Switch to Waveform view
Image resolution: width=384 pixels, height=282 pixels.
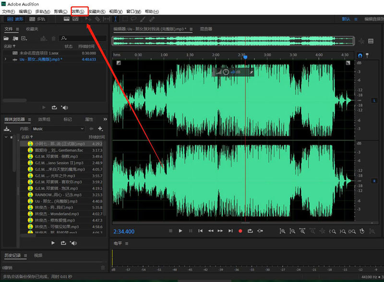point(15,19)
